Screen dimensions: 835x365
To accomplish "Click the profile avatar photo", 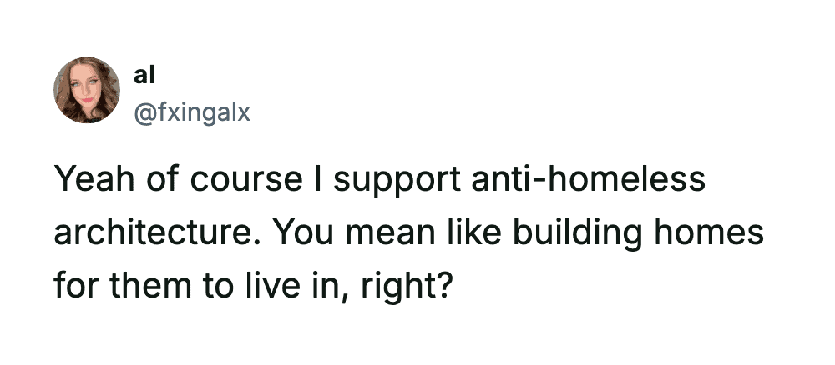I will click(x=87, y=90).
